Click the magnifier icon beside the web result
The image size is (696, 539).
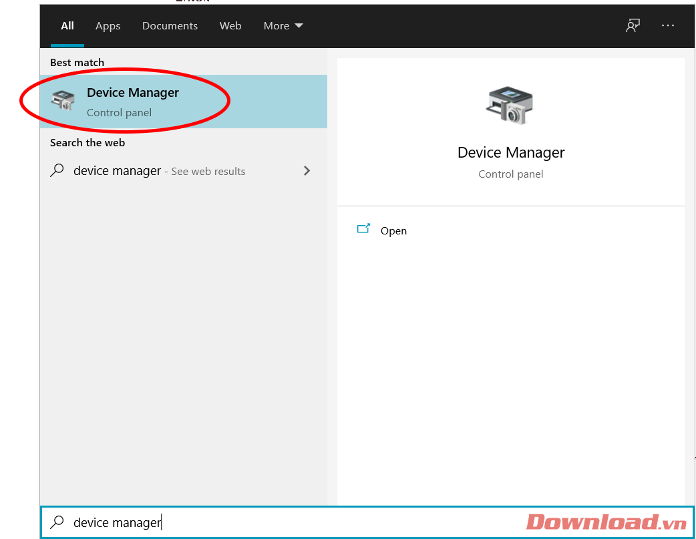[x=58, y=170]
